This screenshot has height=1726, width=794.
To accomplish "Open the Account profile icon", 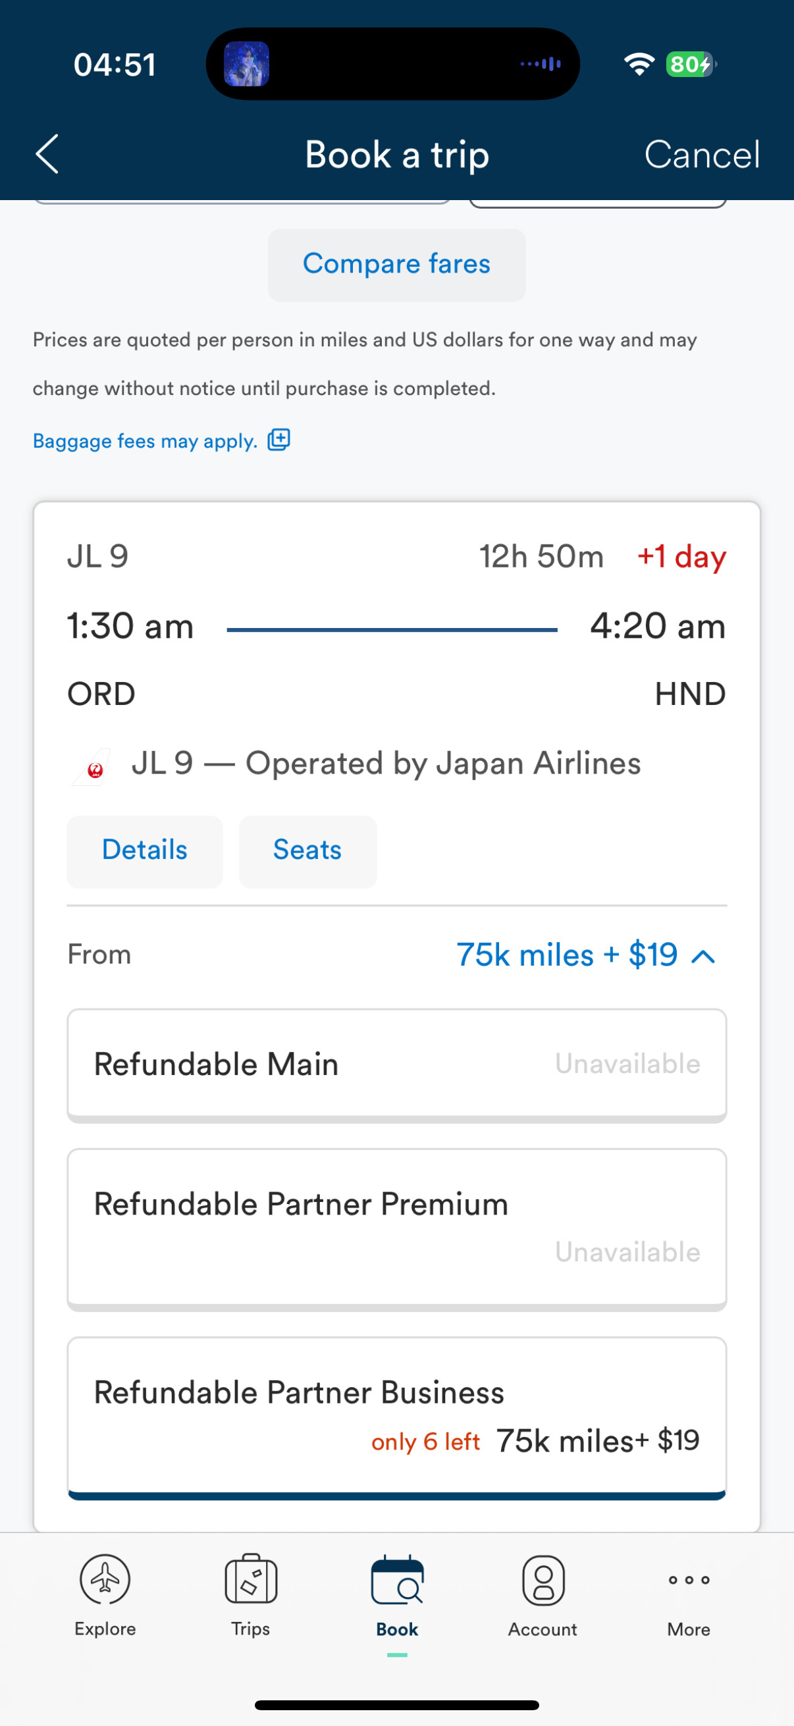I will pyautogui.click(x=543, y=1581).
